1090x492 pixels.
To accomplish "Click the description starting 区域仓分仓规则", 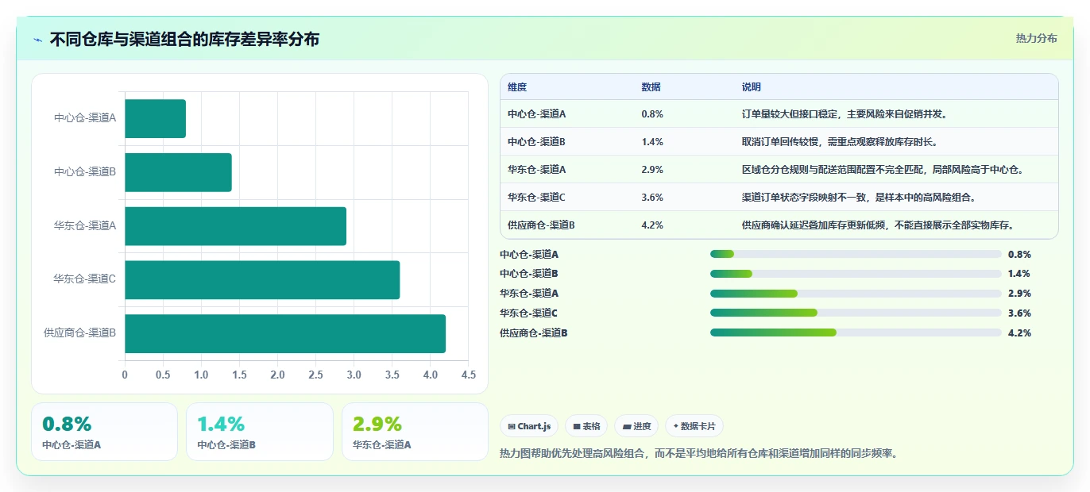I will point(883,170).
